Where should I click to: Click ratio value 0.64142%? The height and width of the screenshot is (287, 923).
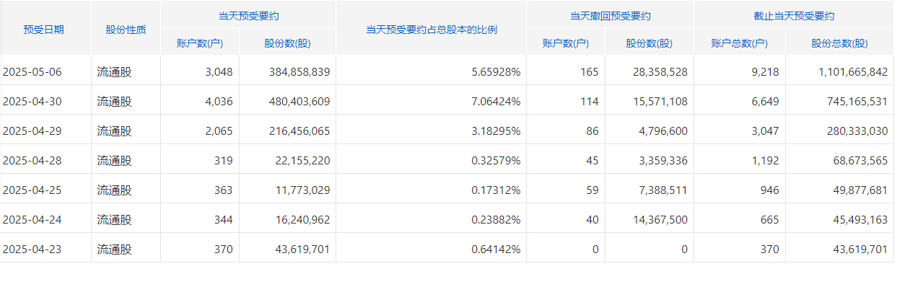[496, 249]
